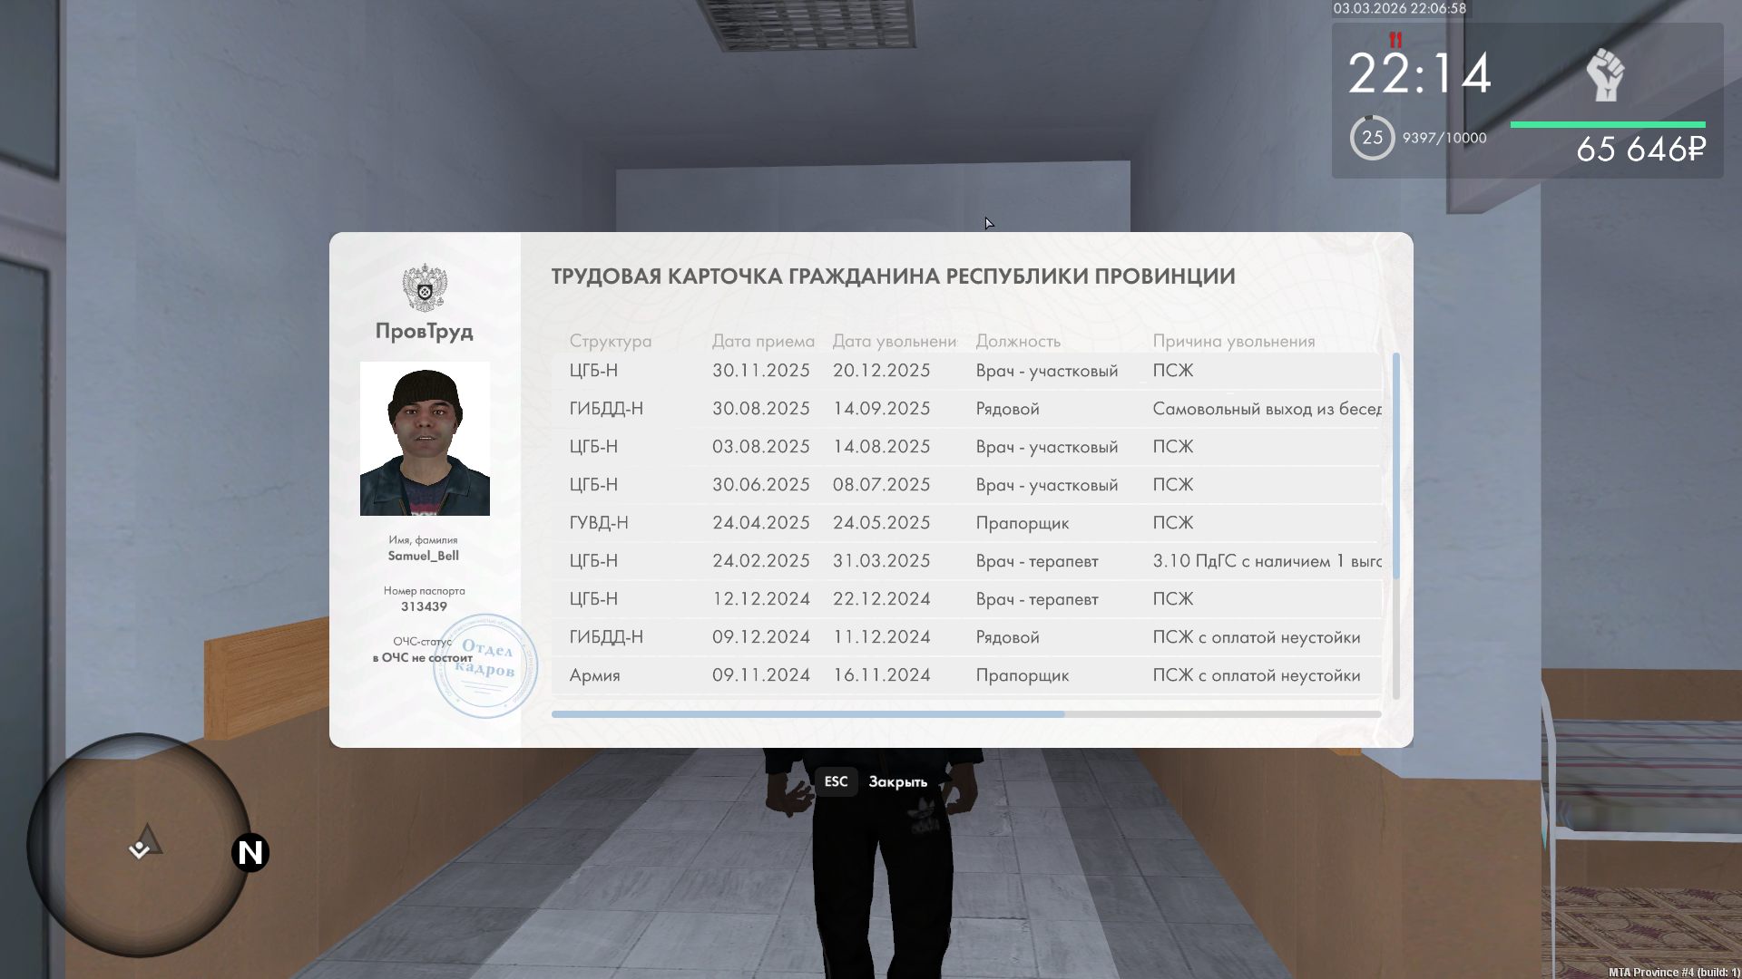Image resolution: width=1742 pixels, height=979 pixels.
Task: Click the horizontal scrollbar under the table
Action: [x=807, y=714]
